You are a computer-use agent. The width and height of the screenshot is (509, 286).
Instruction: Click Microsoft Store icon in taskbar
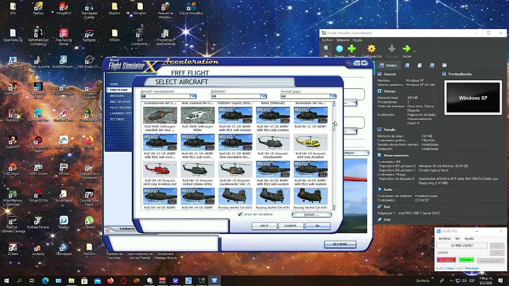[84, 281]
